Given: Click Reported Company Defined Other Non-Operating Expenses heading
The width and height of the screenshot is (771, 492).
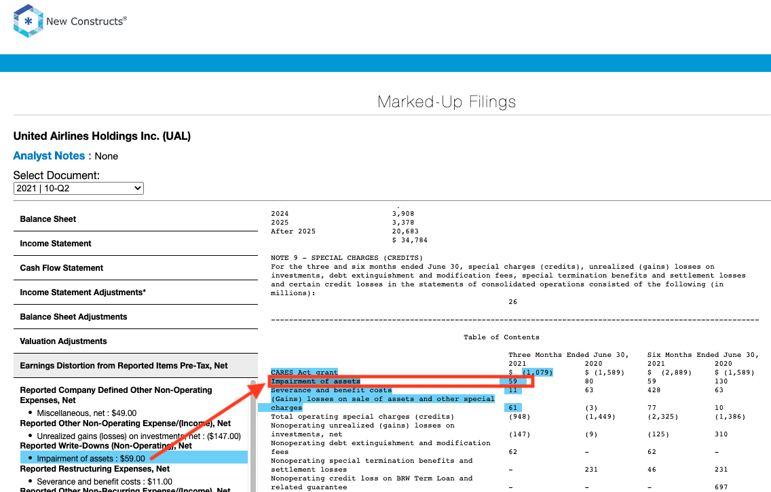Looking at the screenshot, I should coord(116,395).
